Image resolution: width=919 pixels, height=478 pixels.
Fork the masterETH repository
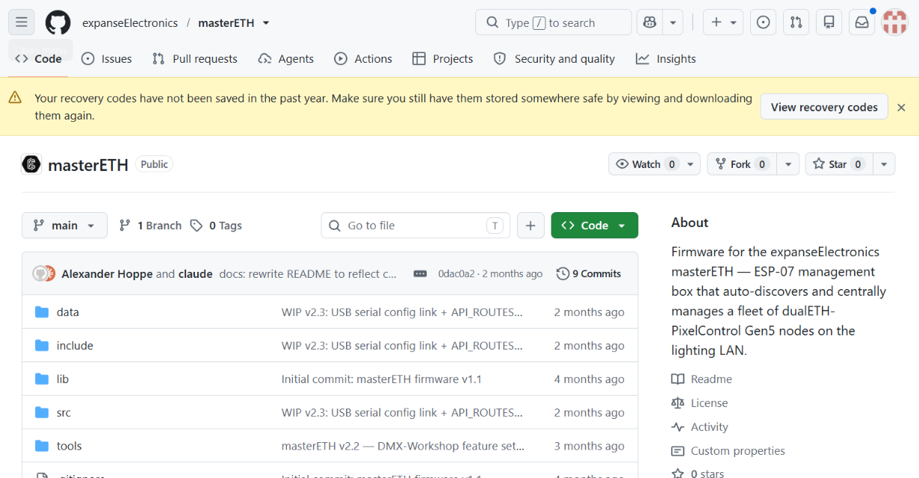(x=742, y=164)
